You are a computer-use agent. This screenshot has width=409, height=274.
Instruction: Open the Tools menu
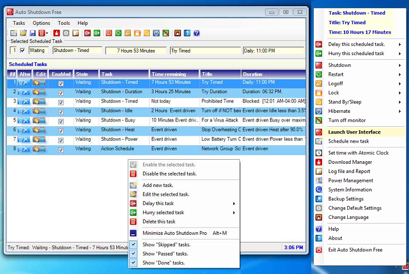pyautogui.click(x=64, y=23)
